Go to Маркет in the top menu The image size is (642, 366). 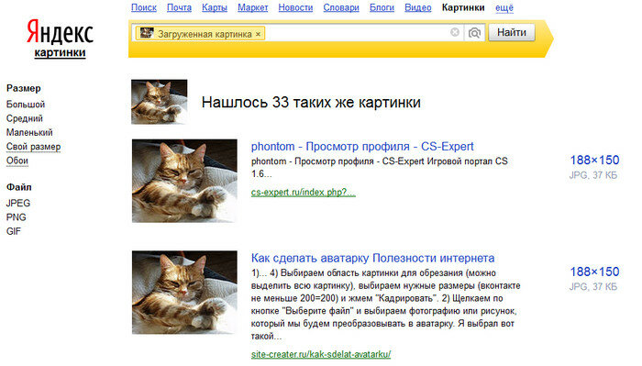(x=252, y=7)
